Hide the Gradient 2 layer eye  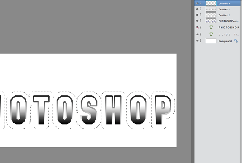(197, 15)
